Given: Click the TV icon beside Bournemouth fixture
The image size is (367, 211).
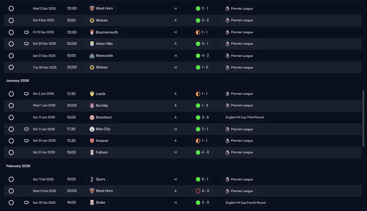Looking at the screenshot, I should click(27, 32).
